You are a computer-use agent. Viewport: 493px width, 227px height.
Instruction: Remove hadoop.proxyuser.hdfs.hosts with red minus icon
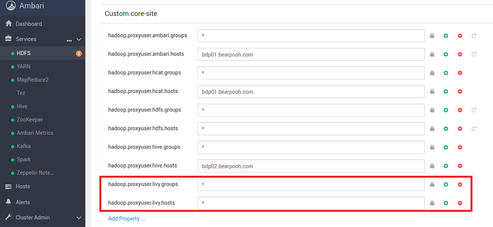tap(460, 129)
